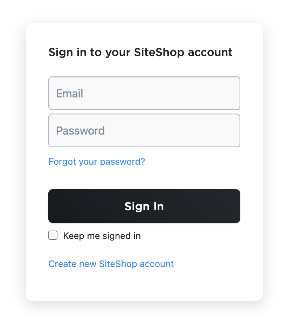
Task: Tick the box left of Keep me signed in
Action: click(53, 235)
